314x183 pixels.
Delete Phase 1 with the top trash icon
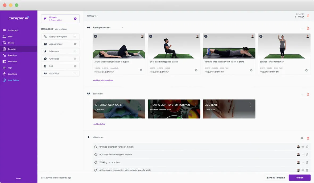coord(308,16)
